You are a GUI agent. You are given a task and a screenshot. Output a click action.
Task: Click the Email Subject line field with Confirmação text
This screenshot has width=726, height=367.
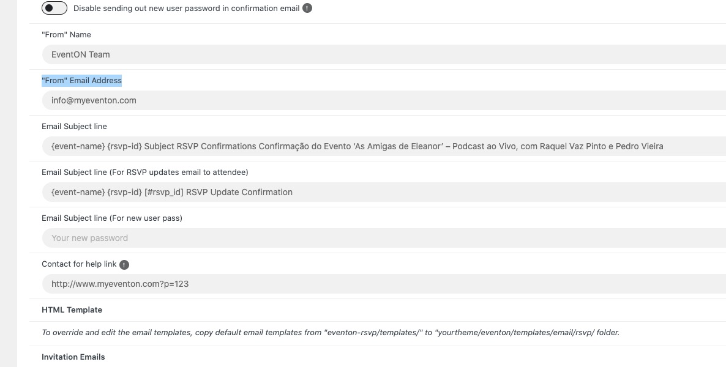(384, 146)
